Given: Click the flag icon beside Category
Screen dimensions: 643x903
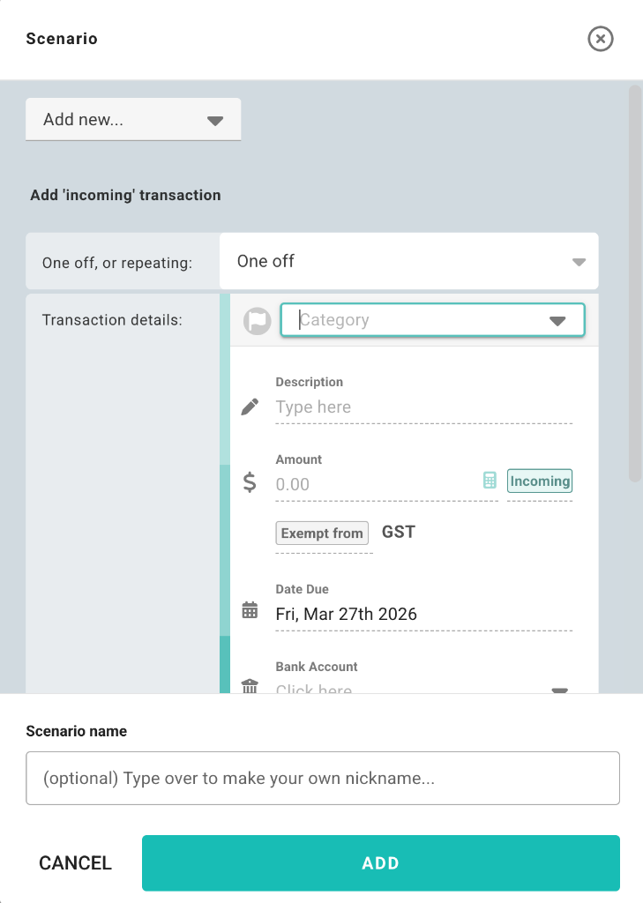Looking at the screenshot, I should point(257,321).
